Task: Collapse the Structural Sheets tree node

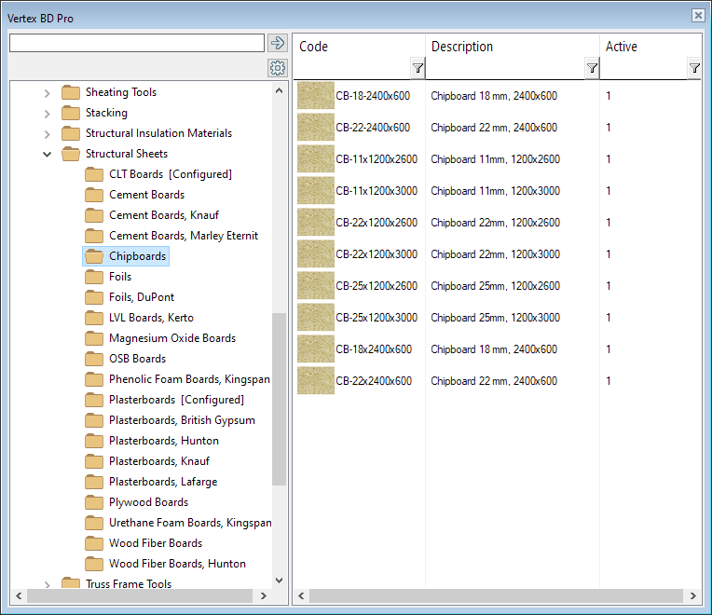Action: [x=48, y=154]
